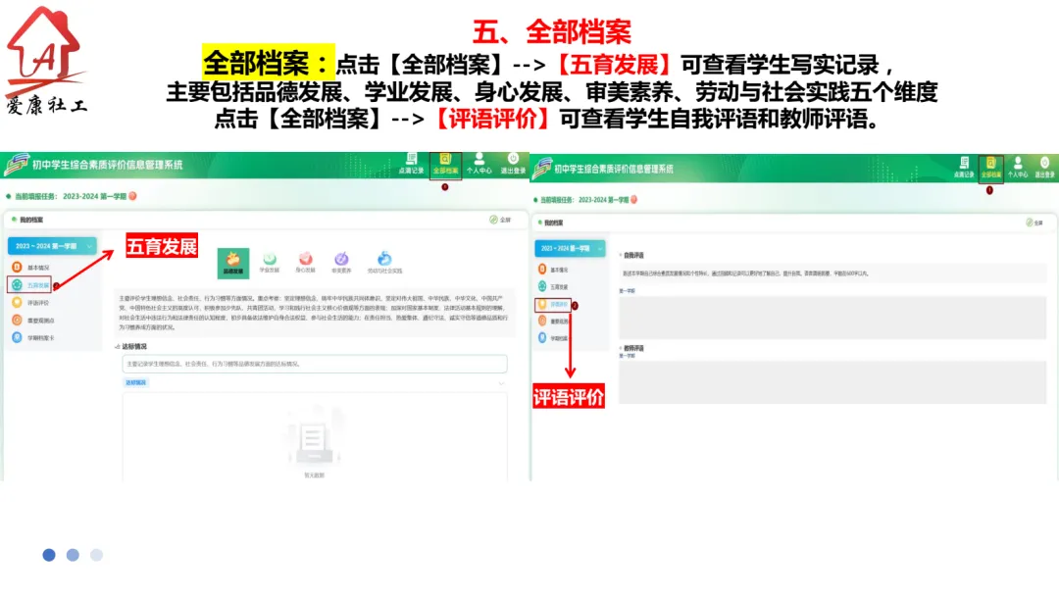Click the 点滴记录 icon in the top bar
The height and width of the screenshot is (595, 1059).
point(412,164)
